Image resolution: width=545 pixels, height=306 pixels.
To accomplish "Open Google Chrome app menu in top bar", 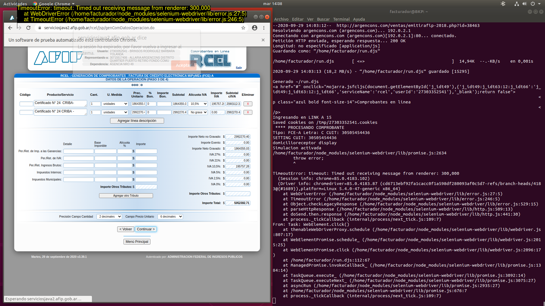I will [54, 4].
